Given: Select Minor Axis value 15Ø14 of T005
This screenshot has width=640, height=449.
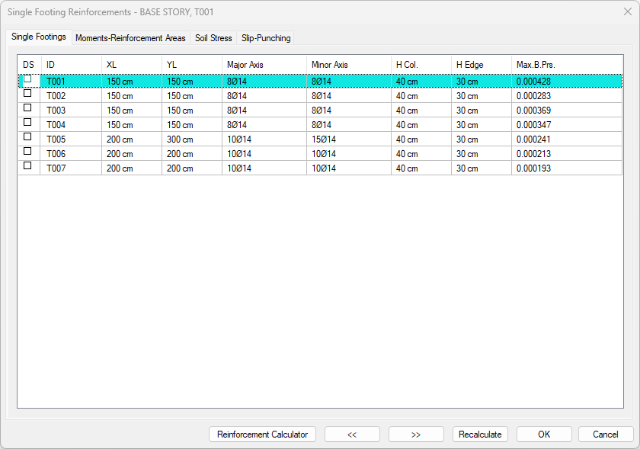Looking at the screenshot, I should tap(323, 140).
